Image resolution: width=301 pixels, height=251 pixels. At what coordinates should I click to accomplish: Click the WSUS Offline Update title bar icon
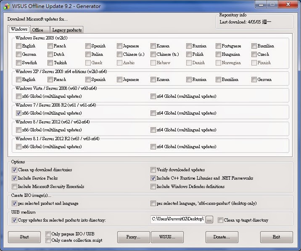tap(7, 6)
